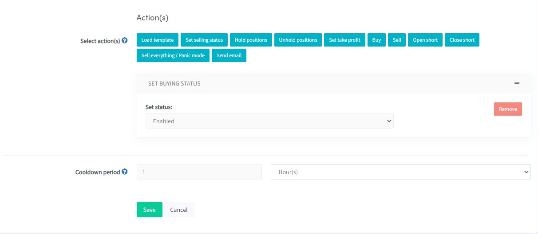
Task: Add the Open short action
Action: point(425,40)
